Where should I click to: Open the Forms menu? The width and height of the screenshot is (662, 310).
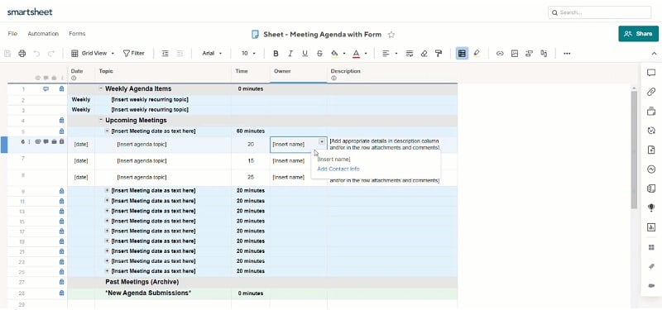[x=77, y=34]
